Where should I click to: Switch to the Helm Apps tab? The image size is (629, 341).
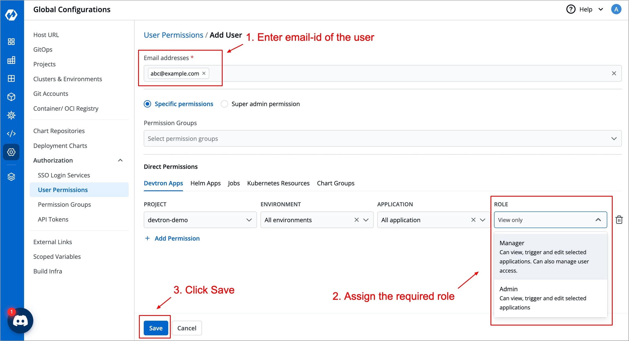(x=206, y=183)
